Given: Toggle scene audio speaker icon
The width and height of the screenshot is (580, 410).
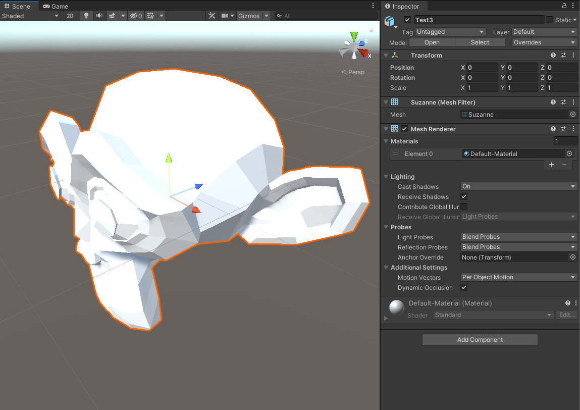Looking at the screenshot, I should 99,16.
